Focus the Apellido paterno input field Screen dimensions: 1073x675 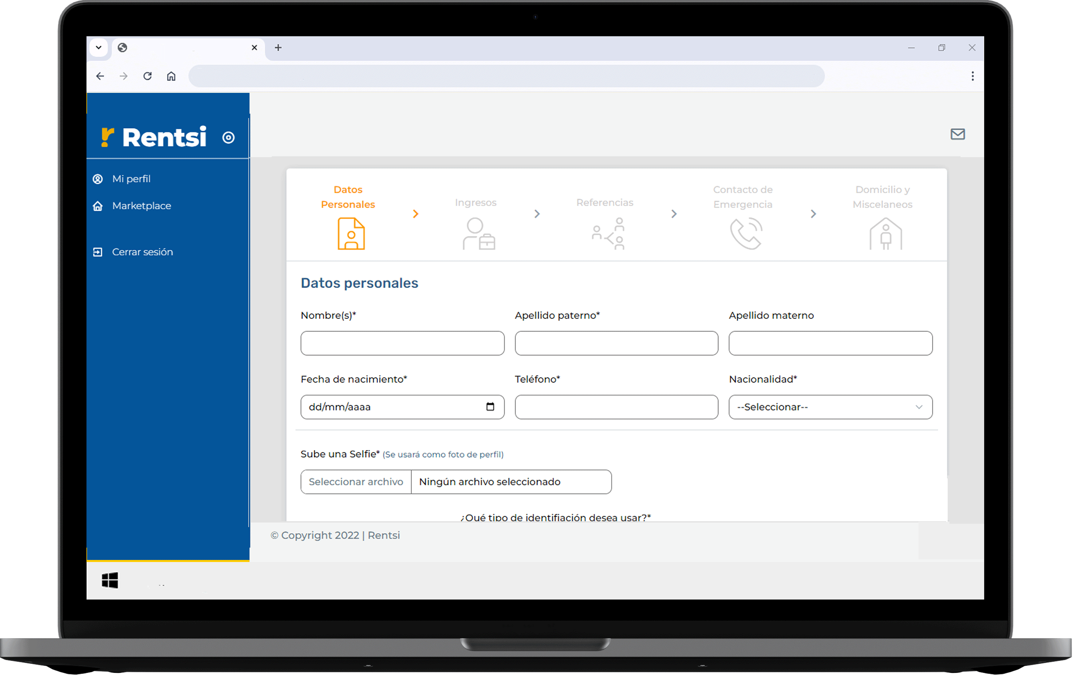coord(616,343)
